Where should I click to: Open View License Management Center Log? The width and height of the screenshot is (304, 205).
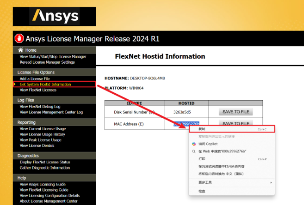[51, 112]
